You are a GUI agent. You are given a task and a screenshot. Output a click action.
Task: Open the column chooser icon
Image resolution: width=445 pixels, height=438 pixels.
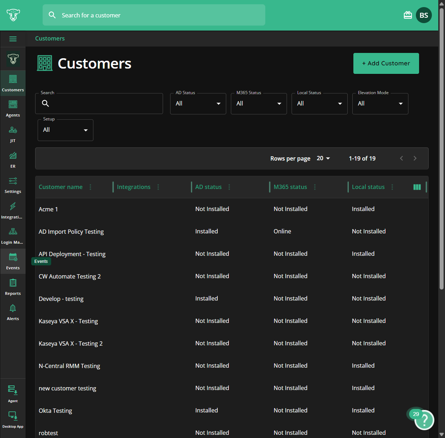point(417,187)
